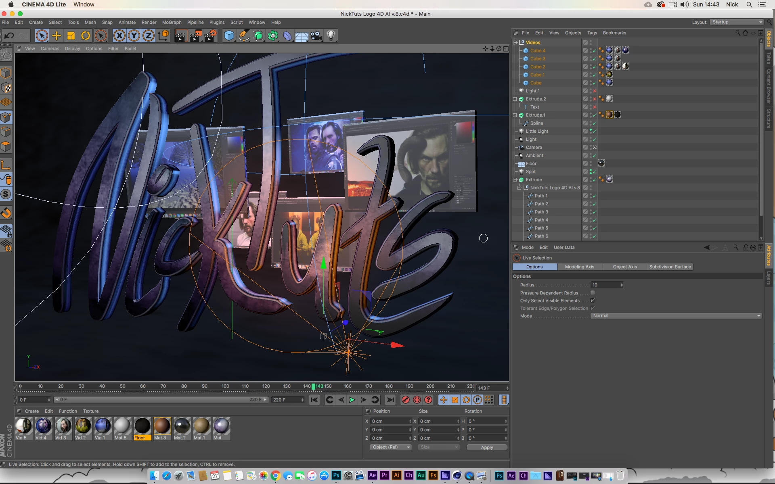Screen dimensions: 775x484
Task: Switch to the Modeling Axis tab
Action: pyautogui.click(x=579, y=267)
